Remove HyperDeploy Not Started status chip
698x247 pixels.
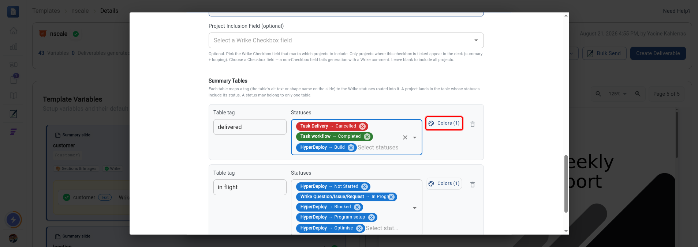pyautogui.click(x=364, y=187)
